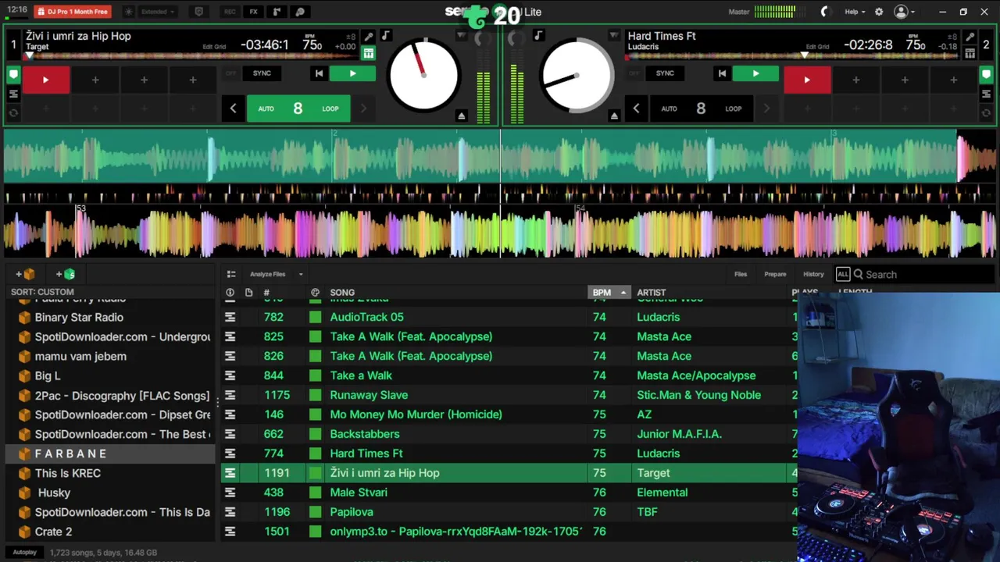Viewport: 1000px width, 562px height.
Task: Open the History panel tab
Action: click(813, 274)
